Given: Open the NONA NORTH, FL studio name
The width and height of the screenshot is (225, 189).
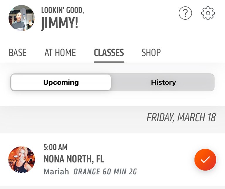Looking at the screenshot, I should click(x=74, y=159).
